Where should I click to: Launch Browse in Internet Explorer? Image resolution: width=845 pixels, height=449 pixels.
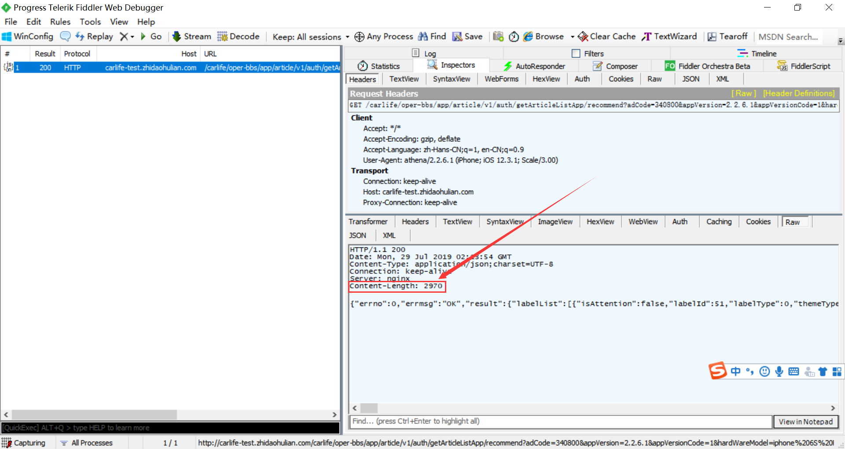(x=544, y=37)
